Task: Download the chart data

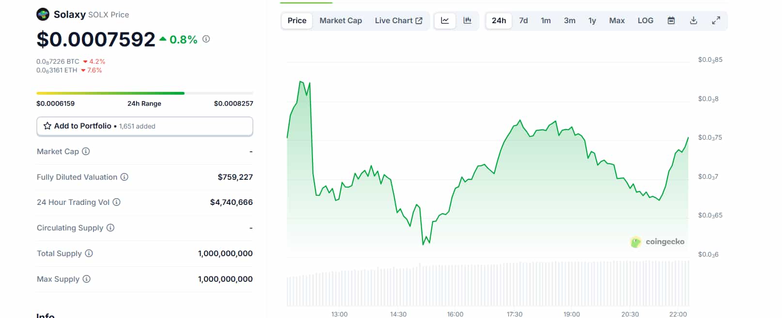Action: pyautogui.click(x=693, y=20)
